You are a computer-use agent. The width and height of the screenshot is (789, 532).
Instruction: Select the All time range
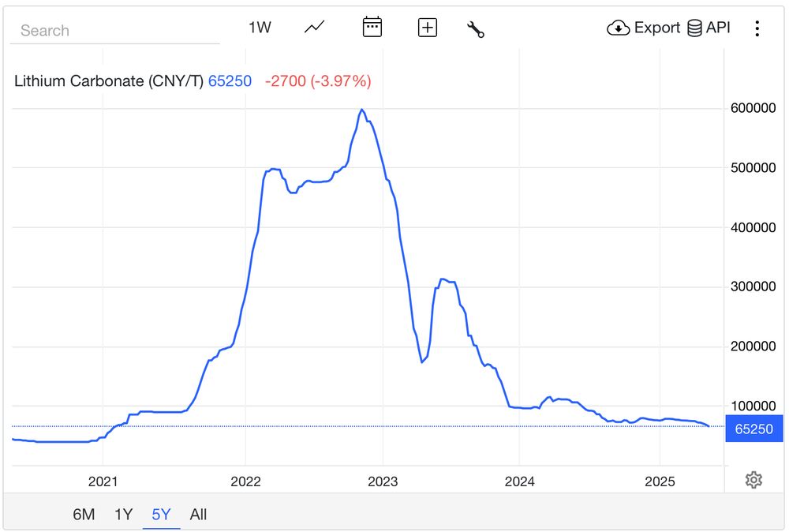198,515
